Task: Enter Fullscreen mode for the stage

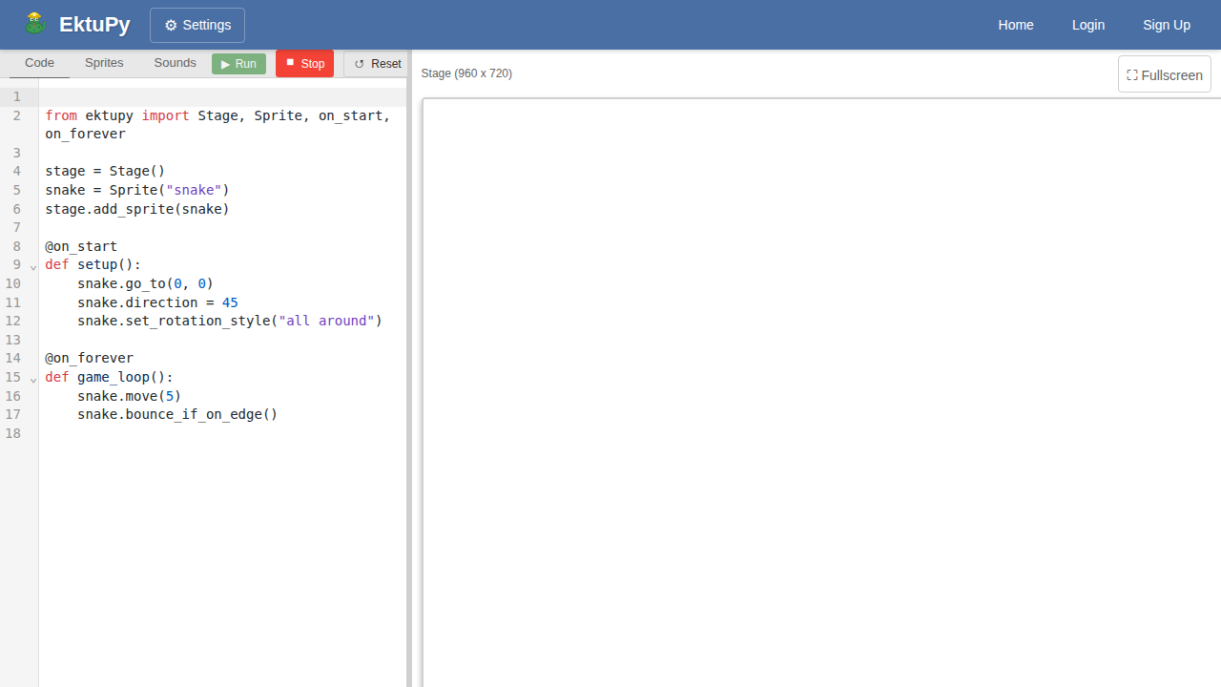Action: click(x=1164, y=74)
